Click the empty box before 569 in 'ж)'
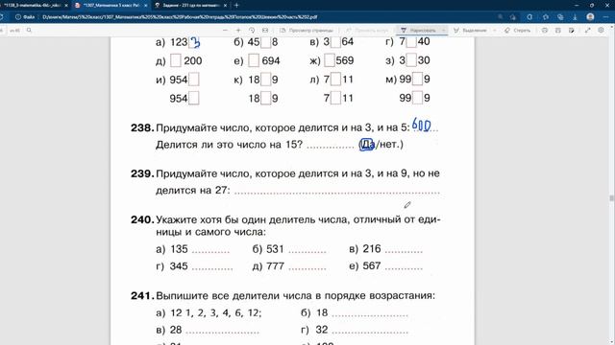This screenshot has width=615, height=345. [330, 60]
